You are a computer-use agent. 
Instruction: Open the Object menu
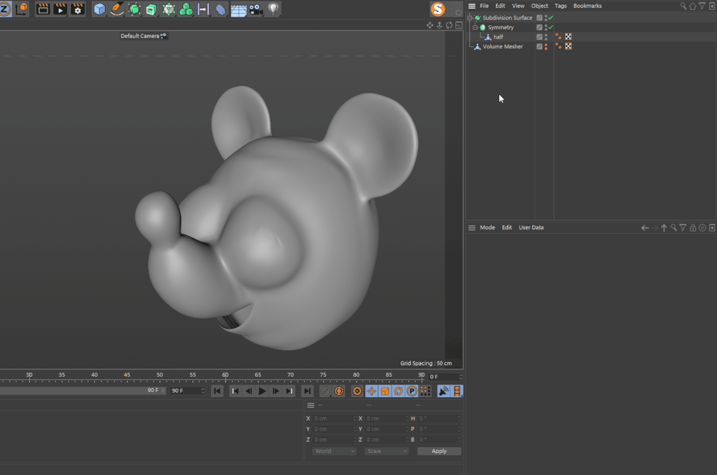pyautogui.click(x=540, y=6)
